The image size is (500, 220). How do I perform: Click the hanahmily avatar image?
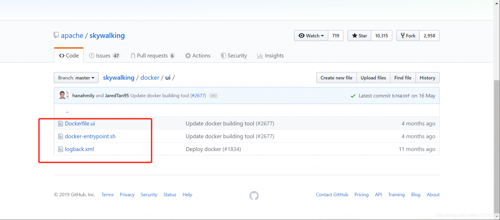click(62, 95)
